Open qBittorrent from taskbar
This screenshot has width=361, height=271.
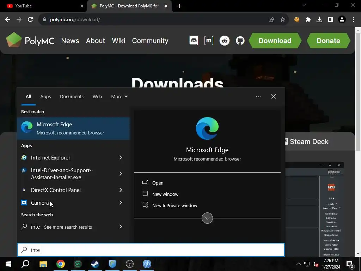pyautogui.click(x=147, y=264)
